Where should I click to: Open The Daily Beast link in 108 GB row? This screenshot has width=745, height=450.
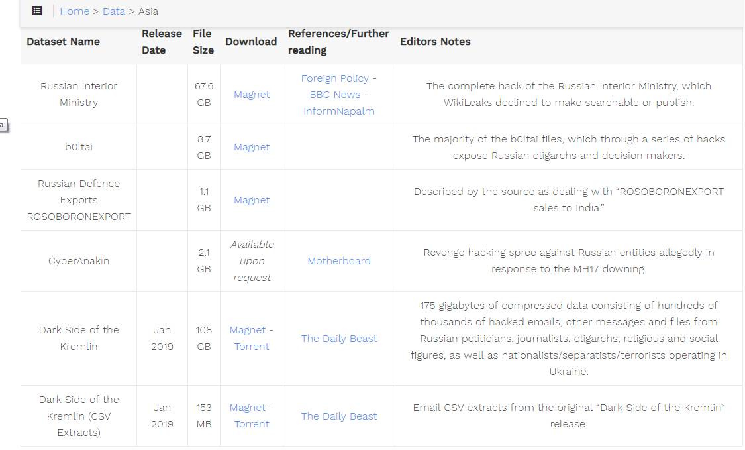339,339
